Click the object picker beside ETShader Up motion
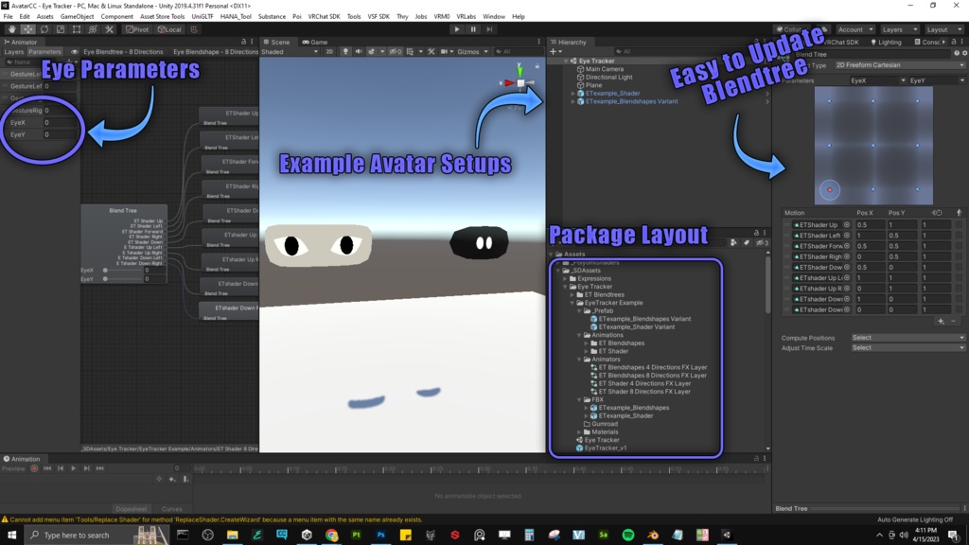 (847, 225)
